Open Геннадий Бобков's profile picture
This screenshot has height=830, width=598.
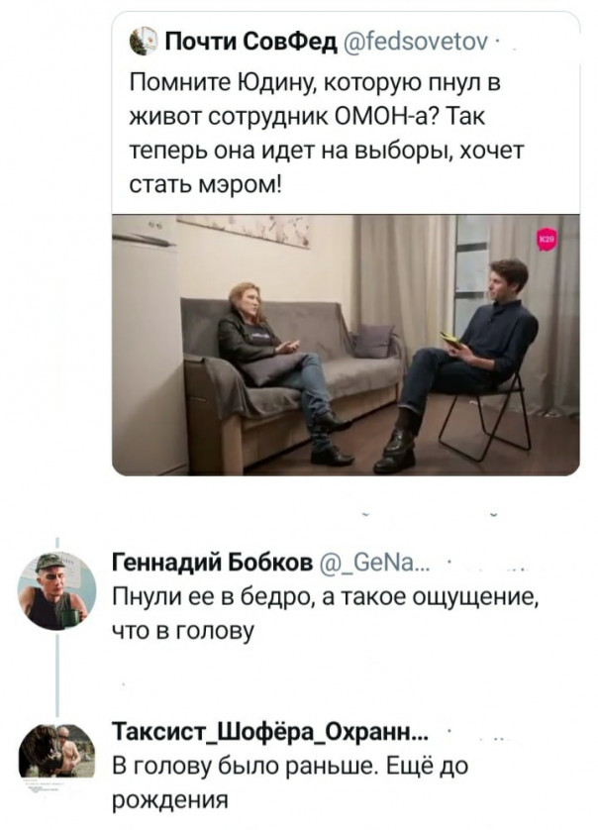[x=56, y=590]
